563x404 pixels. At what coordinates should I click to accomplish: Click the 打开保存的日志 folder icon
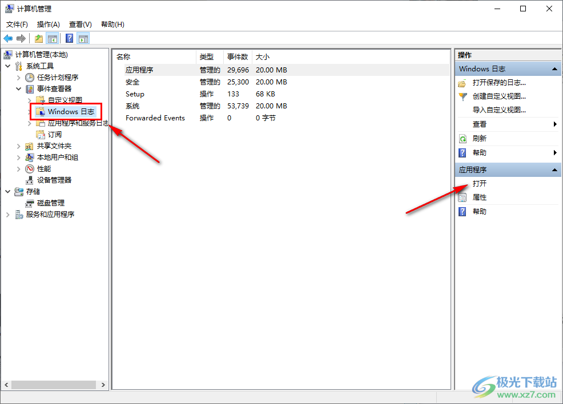(463, 83)
